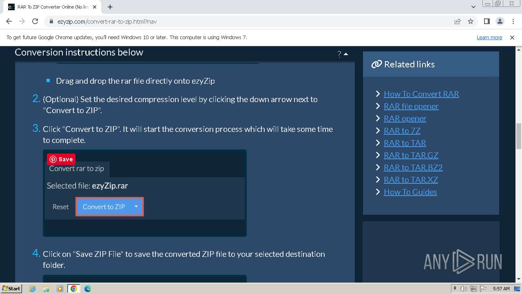Show hidden system tray icons

(455, 289)
